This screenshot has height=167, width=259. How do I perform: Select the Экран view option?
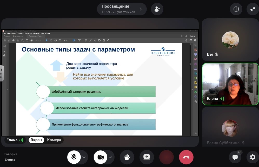[x=36, y=140]
